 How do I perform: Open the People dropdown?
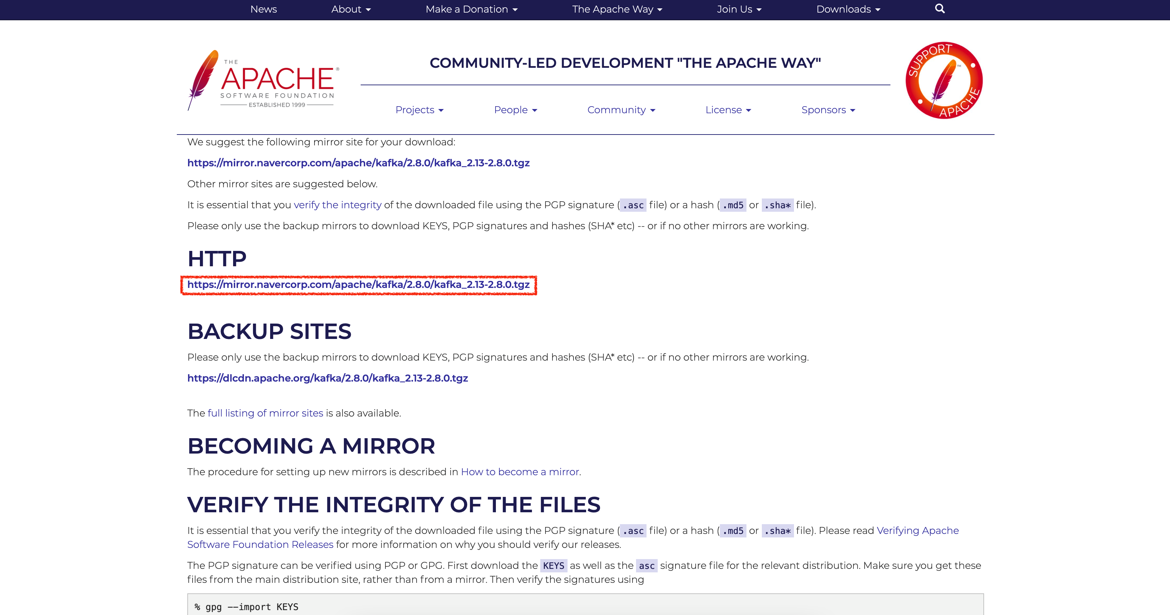point(515,110)
